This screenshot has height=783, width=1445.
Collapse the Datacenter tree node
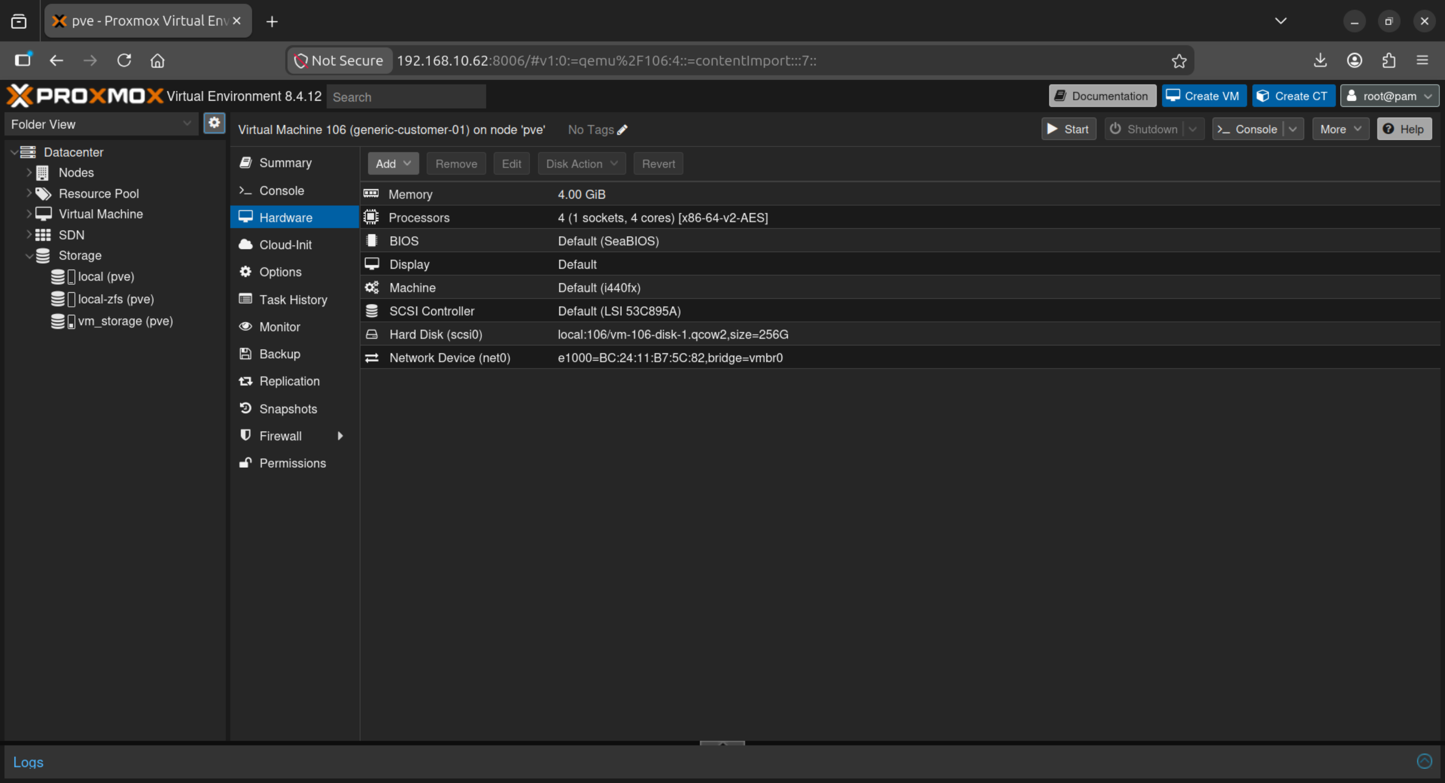point(14,152)
